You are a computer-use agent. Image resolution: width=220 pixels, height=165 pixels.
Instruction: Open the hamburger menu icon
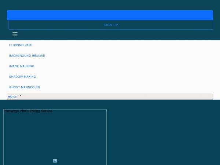pos(15,34)
